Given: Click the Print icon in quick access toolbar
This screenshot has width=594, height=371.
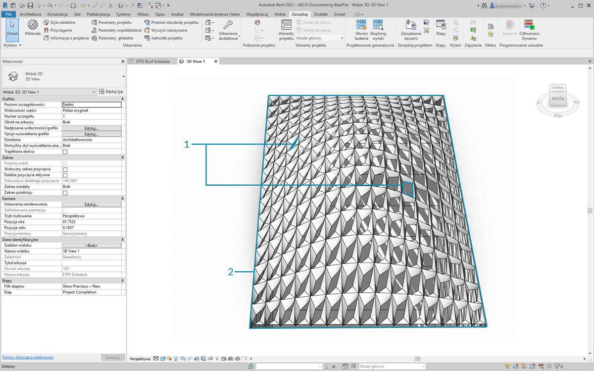Looking at the screenshot, I should (x=73, y=5).
